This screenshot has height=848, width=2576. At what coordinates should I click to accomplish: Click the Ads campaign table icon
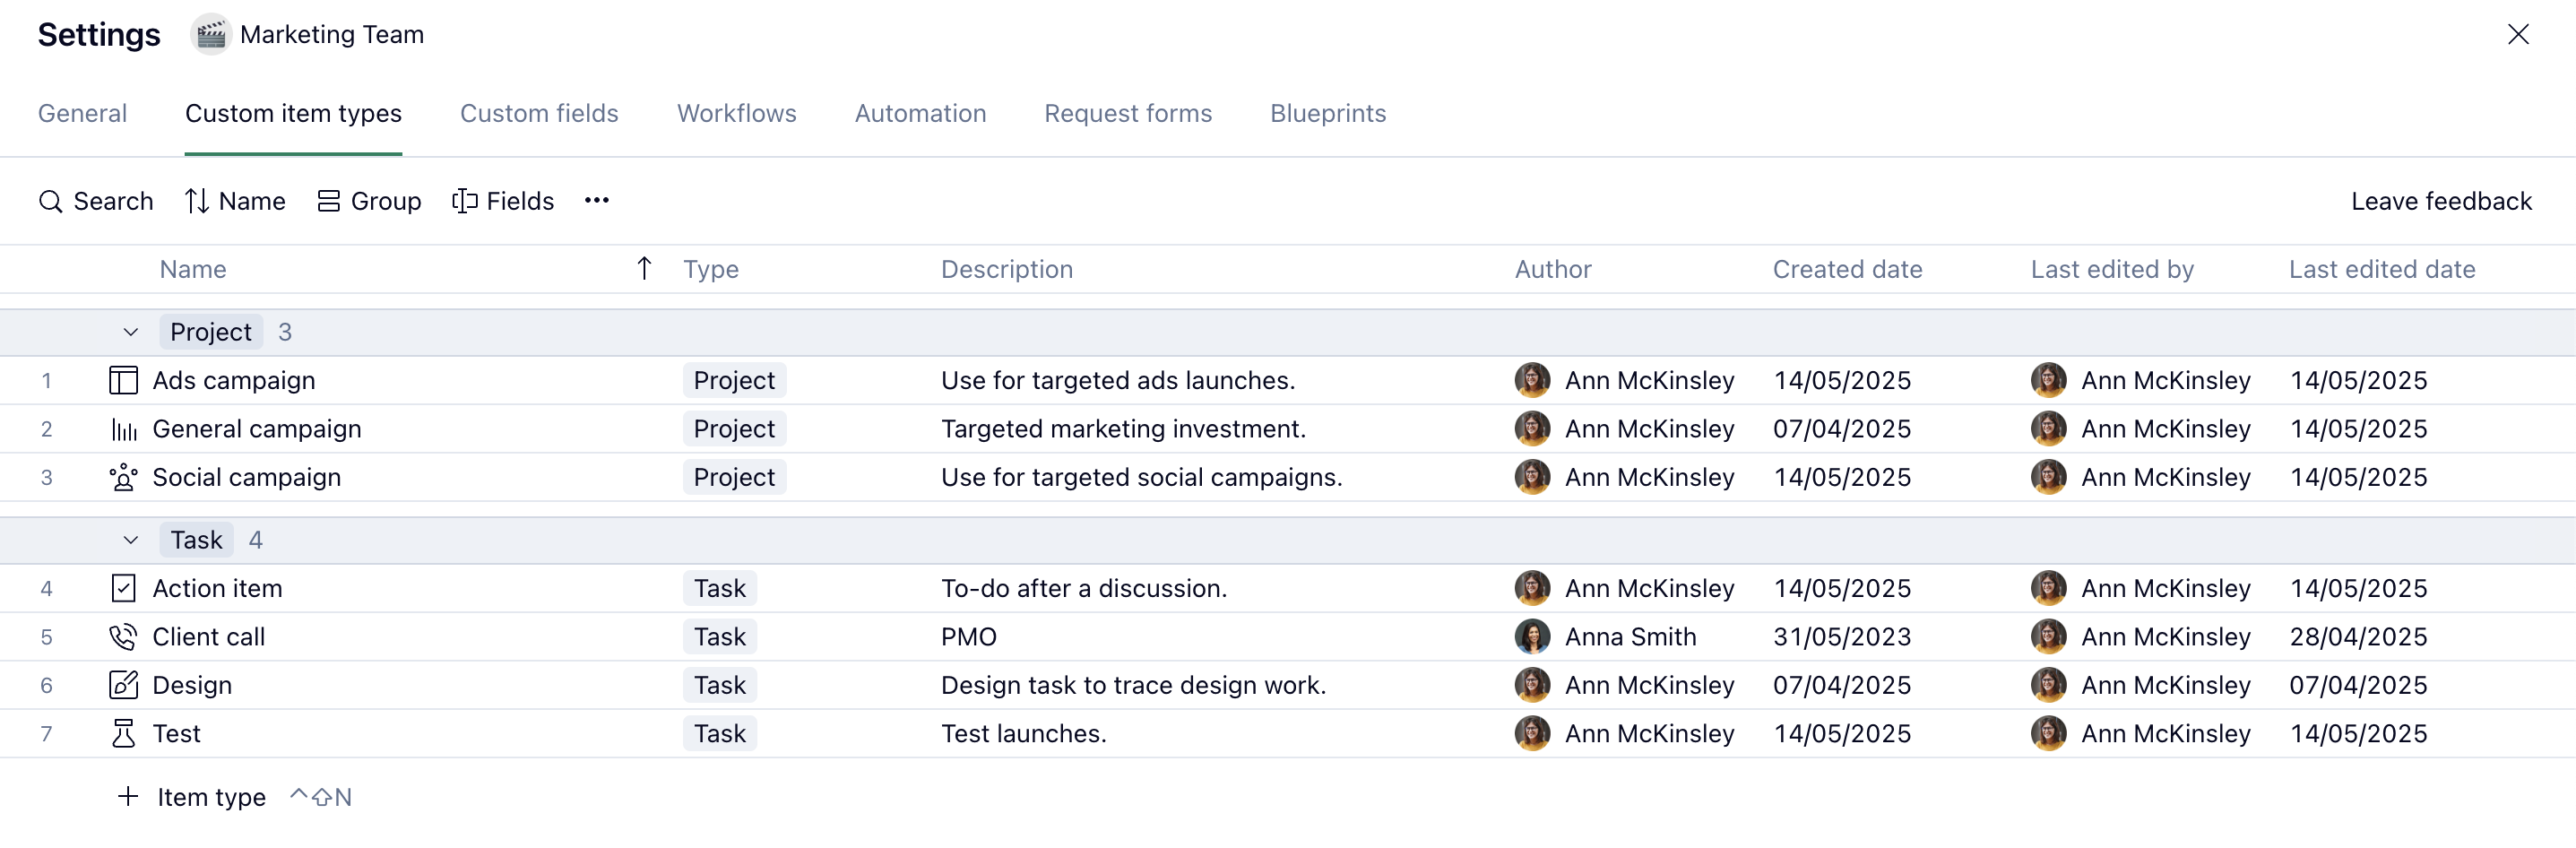click(123, 380)
